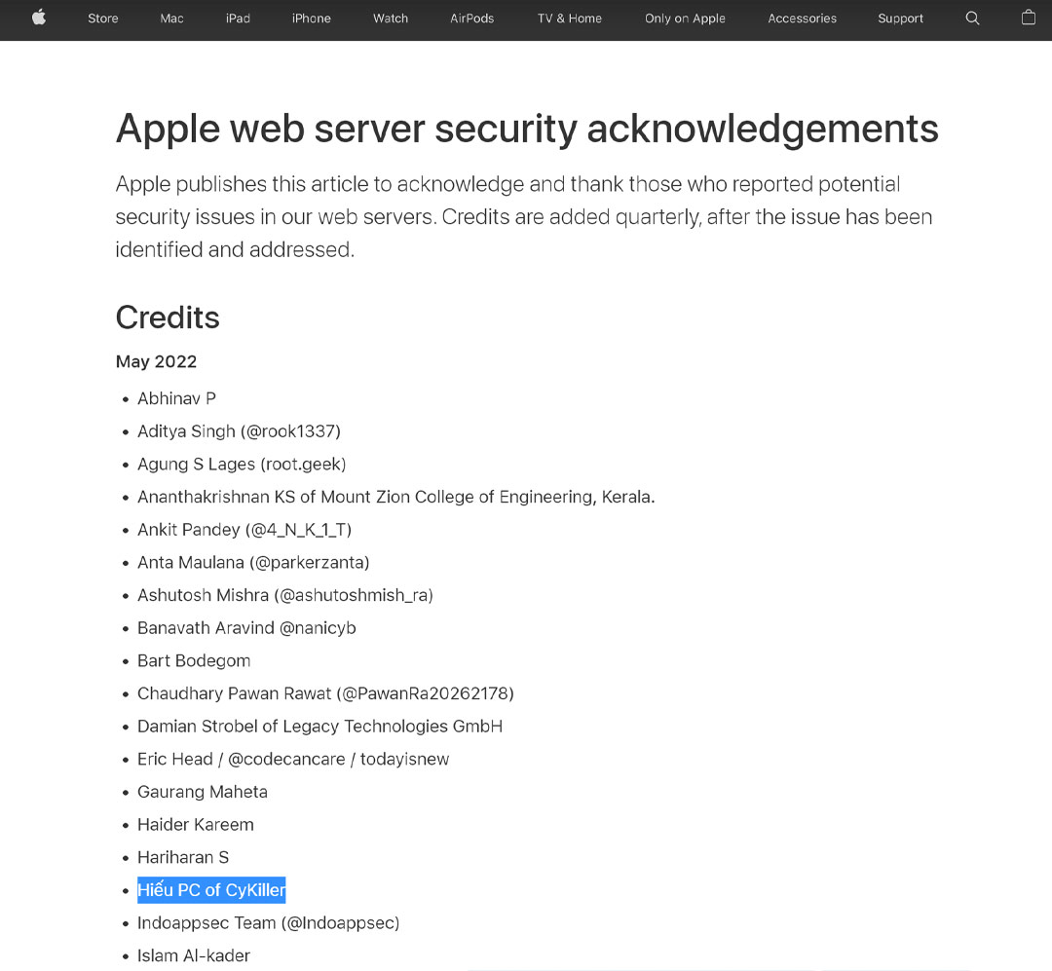Image resolution: width=1052 pixels, height=971 pixels.
Task: Open the AirPods menu item
Action: click(471, 19)
